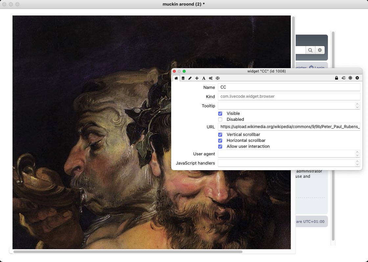Select the Text formatting 'A' icon
Image resolution: width=368 pixels, height=262 pixels.
pos(204,78)
